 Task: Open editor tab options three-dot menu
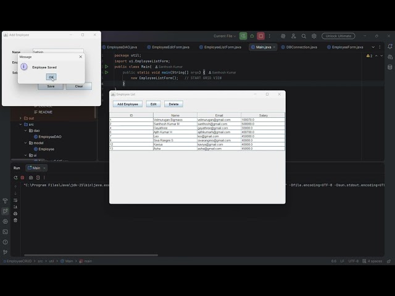380,47
